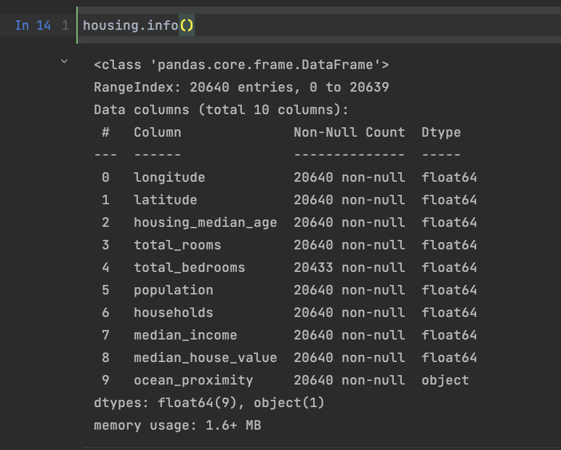Click the 'median_income' row text

click(185, 335)
